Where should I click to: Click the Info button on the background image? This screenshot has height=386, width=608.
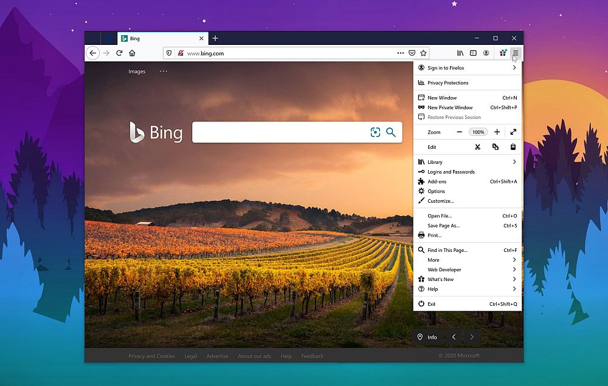click(427, 337)
